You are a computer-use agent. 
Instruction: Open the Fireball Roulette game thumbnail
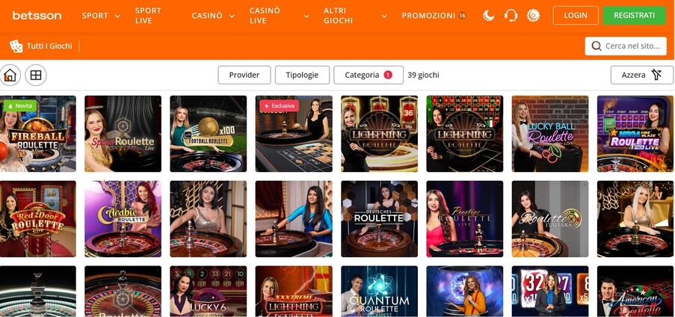38,134
